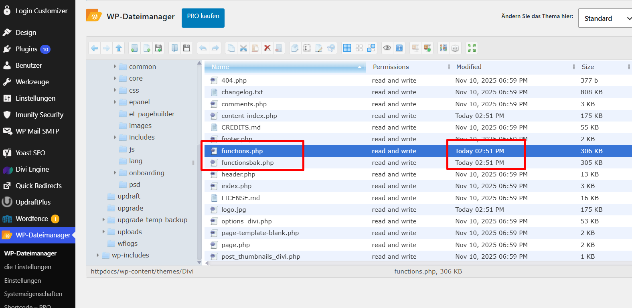
Task: Paste files from clipboard
Action: [255, 48]
